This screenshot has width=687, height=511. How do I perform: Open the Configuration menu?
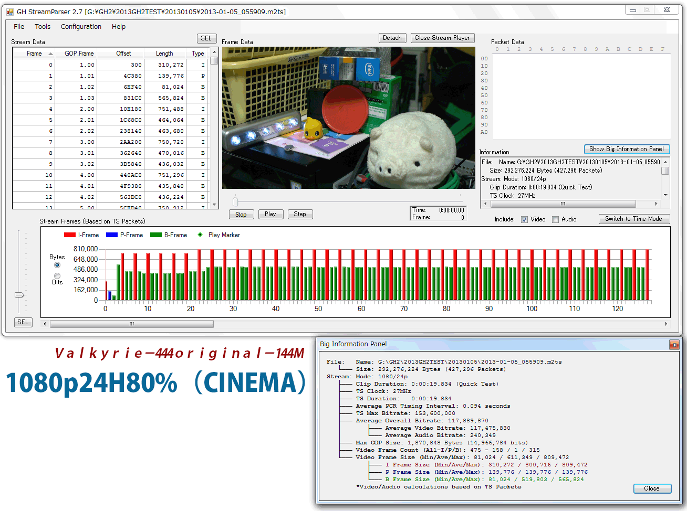[81, 27]
